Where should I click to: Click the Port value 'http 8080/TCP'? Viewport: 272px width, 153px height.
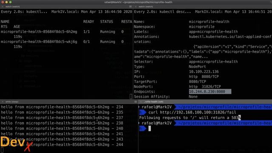coord(204,76)
